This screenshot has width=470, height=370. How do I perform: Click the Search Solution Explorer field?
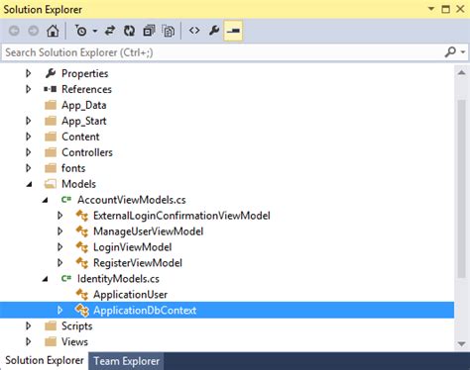click(x=221, y=52)
